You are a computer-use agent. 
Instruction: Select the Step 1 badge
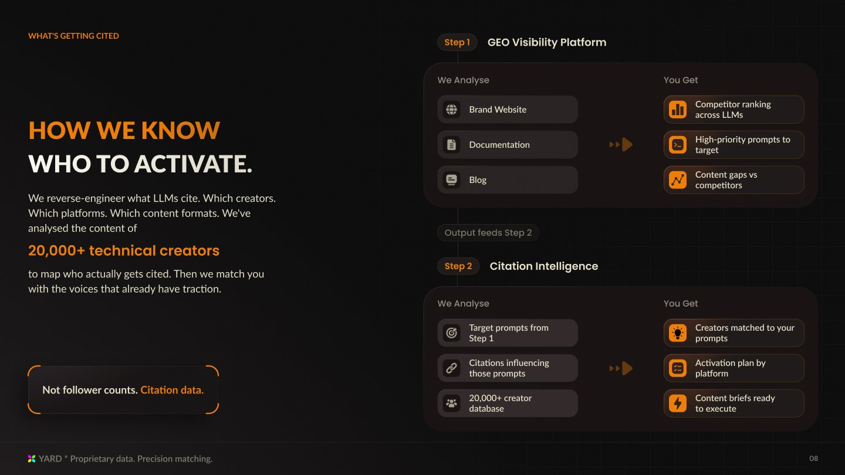click(x=457, y=42)
